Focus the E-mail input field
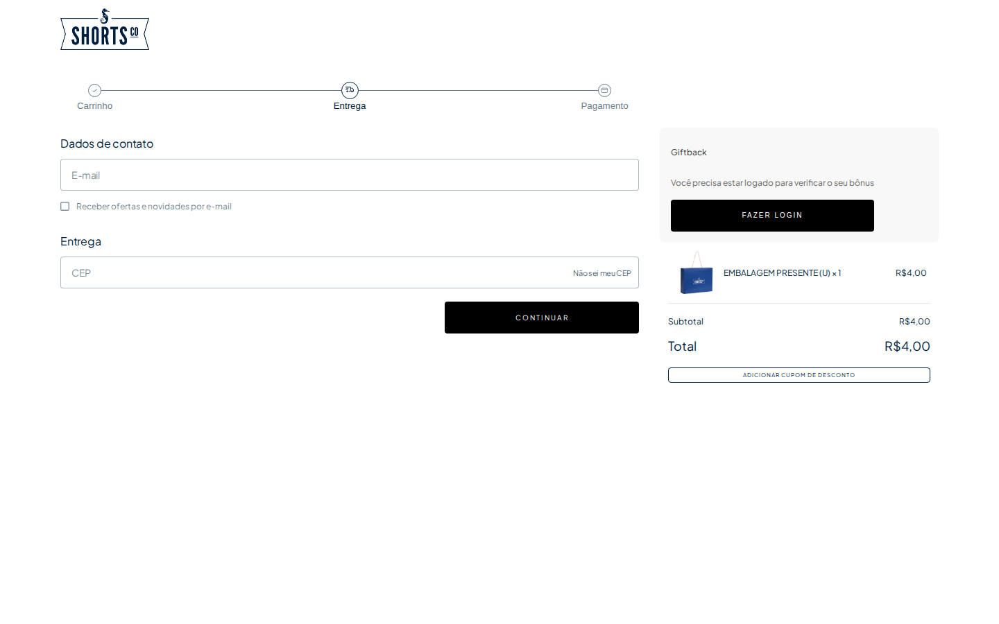This screenshot has height=624, width=999. click(350, 175)
